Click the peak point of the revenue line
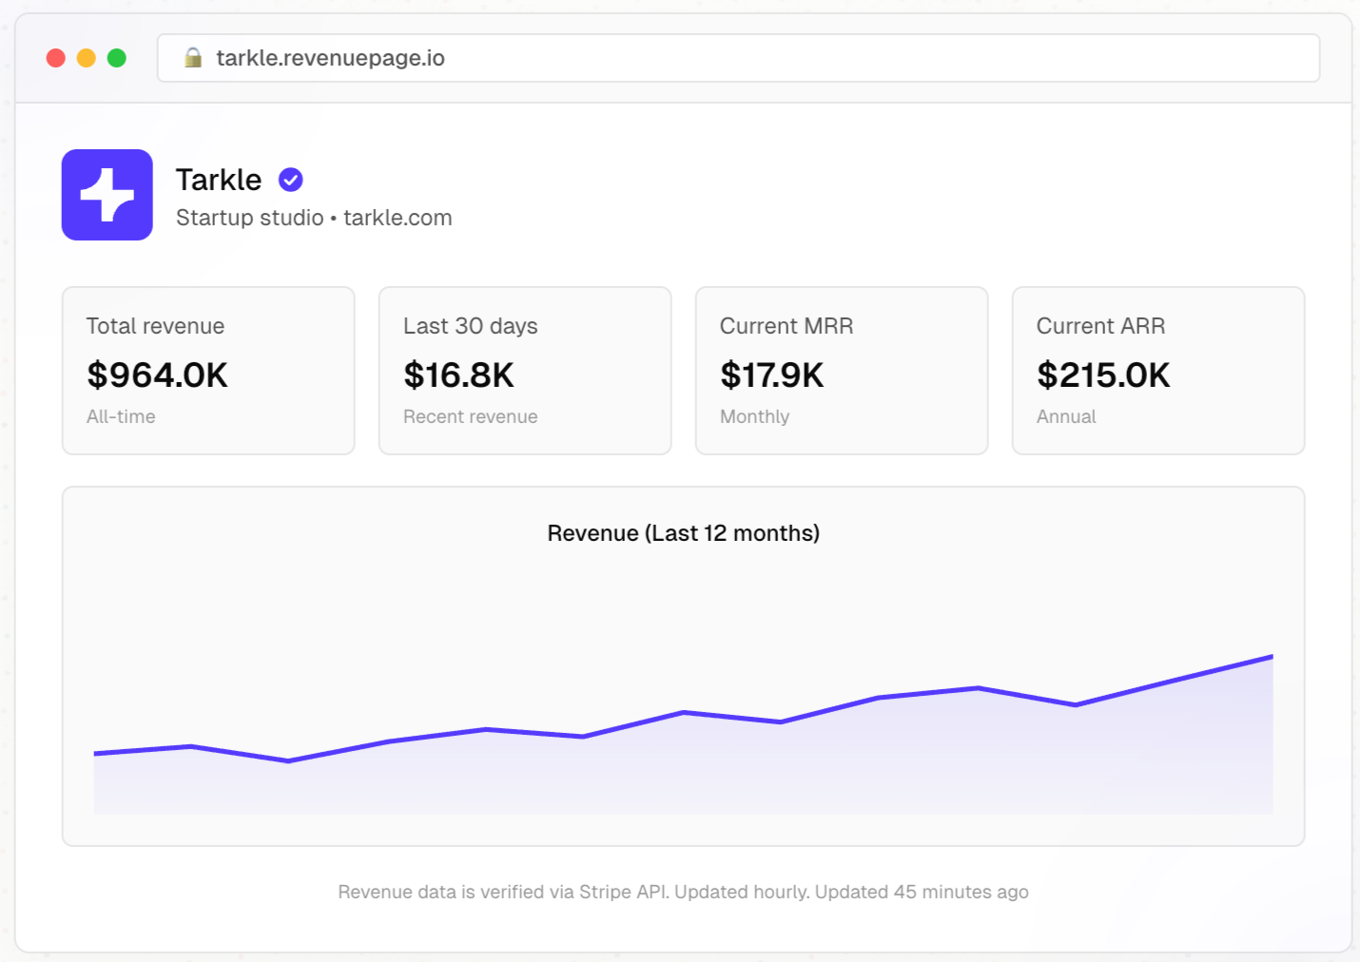Screen dimensions: 1360x962 click(1272, 655)
